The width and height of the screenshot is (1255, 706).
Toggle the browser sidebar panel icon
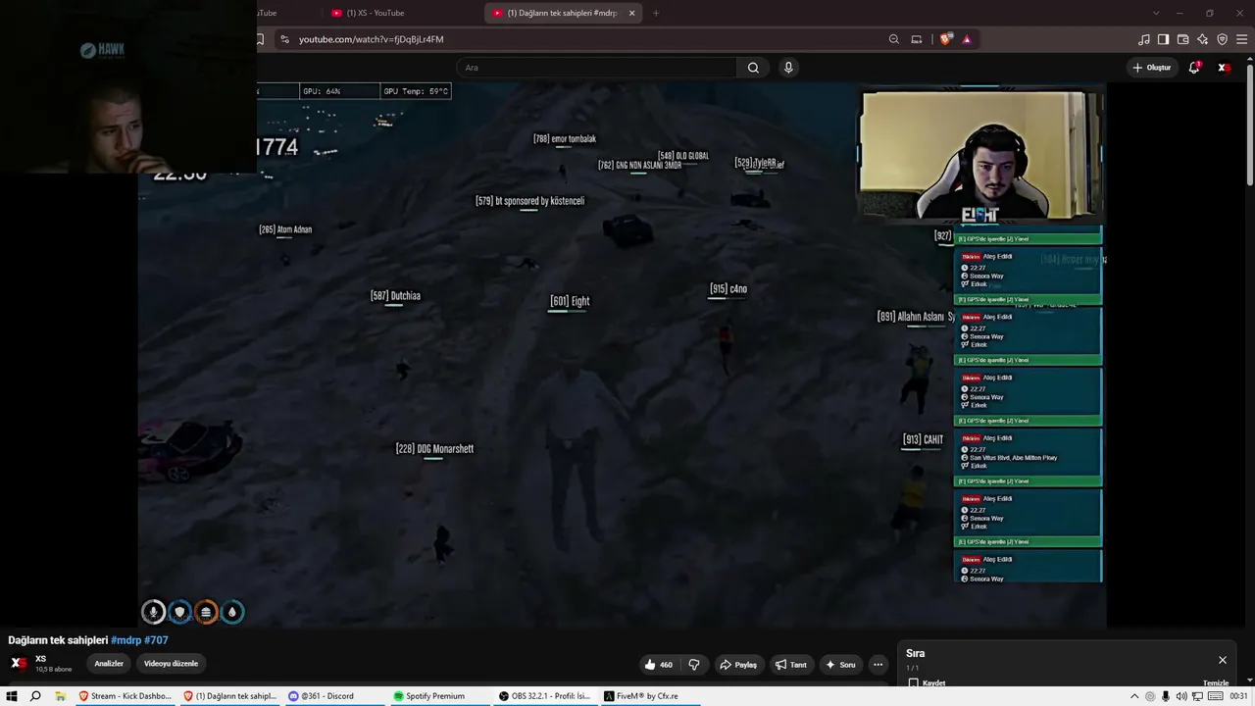pyautogui.click(x=1164, y=39)
